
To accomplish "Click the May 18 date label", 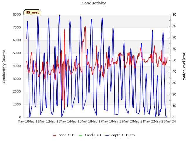I will coord(108,121).
